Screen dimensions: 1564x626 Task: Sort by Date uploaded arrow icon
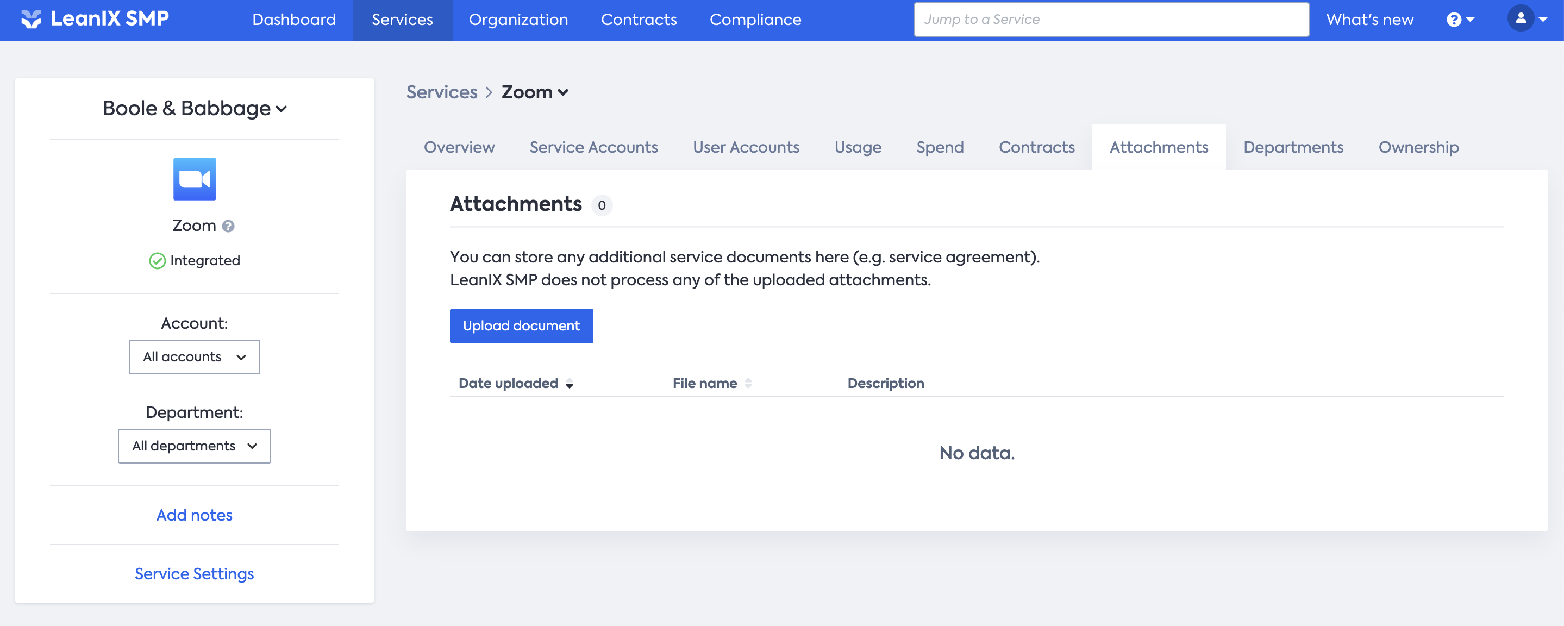pos(570,384)
